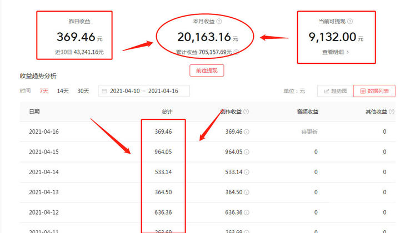Screen dimensions: 400x233
Task: Click the 音频收益 column header
Action: pyautogui.click(x=308, y=112)
